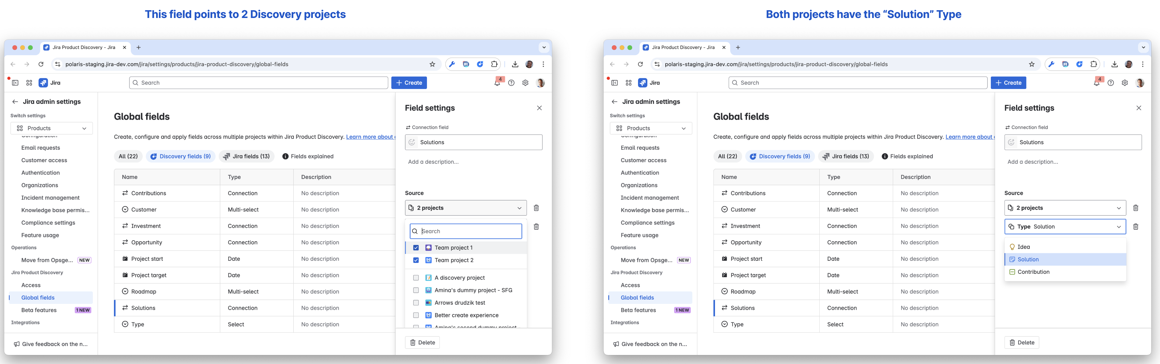Remove the Type Solution filter in right window
Screen dimensions: 1160x364
[x=1136, y=227]
